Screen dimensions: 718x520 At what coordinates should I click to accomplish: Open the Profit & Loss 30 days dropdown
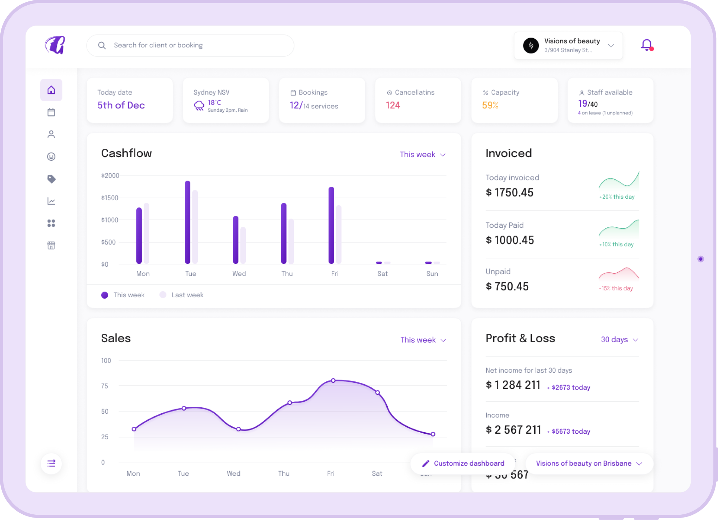point(619,340)
